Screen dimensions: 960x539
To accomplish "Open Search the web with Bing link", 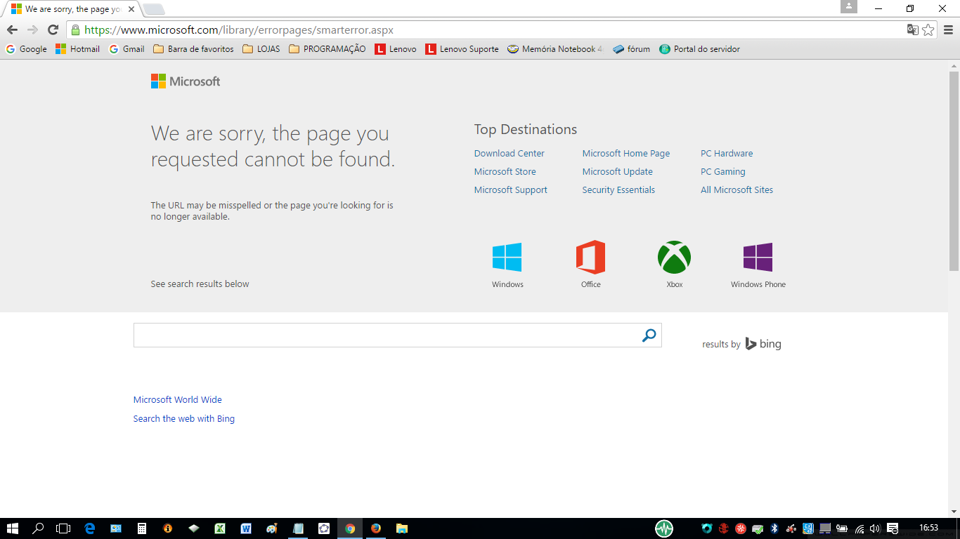I will [184, 418].
